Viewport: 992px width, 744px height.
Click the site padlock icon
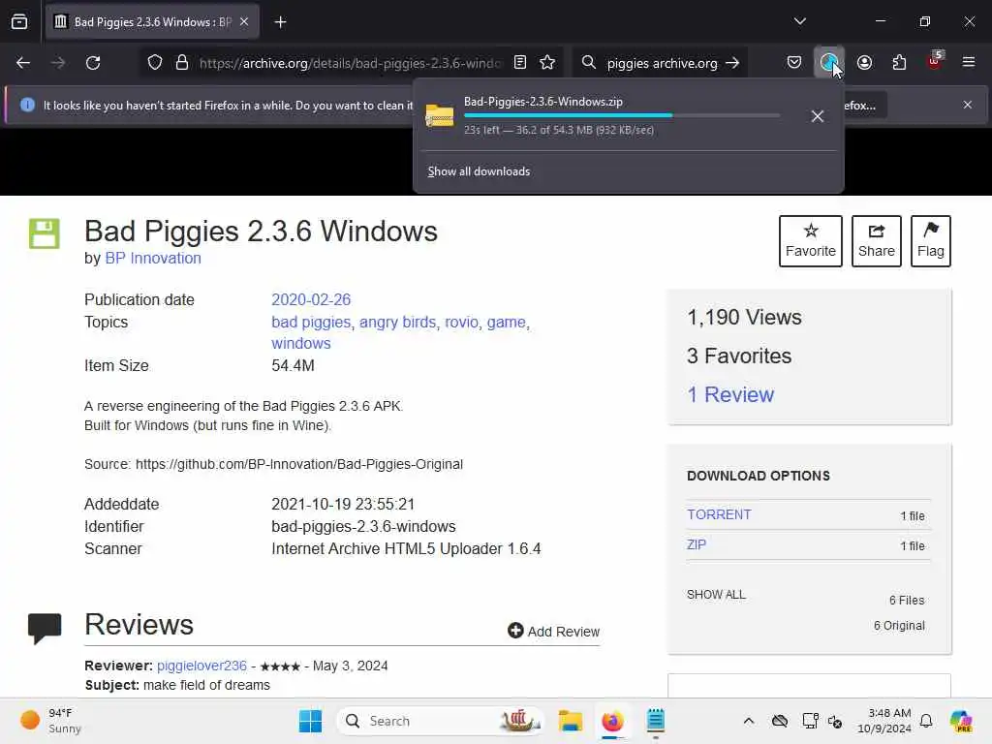(x=182, y=63)
